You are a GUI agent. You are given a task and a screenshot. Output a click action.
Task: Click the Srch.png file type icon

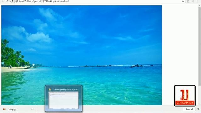(x=4, y=109)
